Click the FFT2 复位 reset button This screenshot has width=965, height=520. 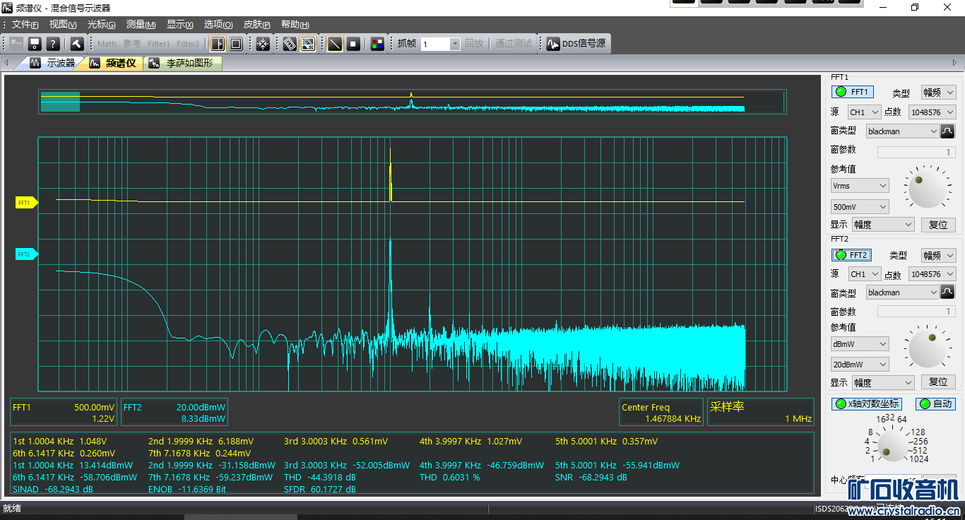click(x=937, y=382)
